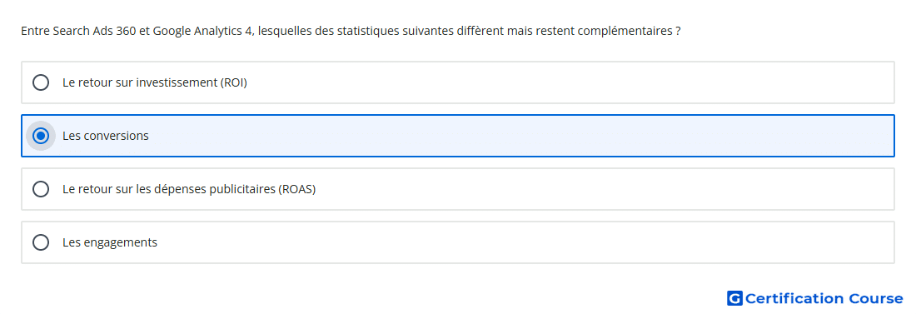Click the word 'complémentaires' in the question
Image resolution: width=916 pixels, height=314 pixels.
click(625, 31)
